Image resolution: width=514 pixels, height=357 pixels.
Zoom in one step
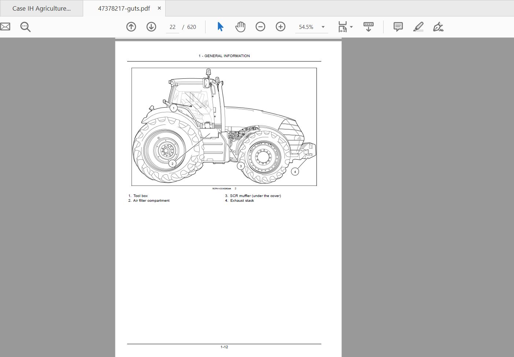coord(280,26)
